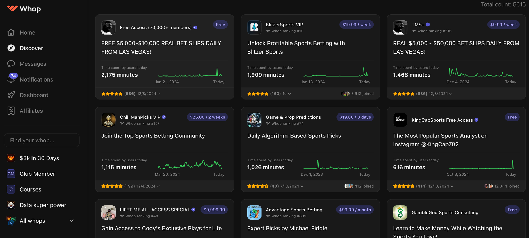This screenshot has width=529, height=238.
Task: Expand the All whops chevron
Action: point(72,221)
